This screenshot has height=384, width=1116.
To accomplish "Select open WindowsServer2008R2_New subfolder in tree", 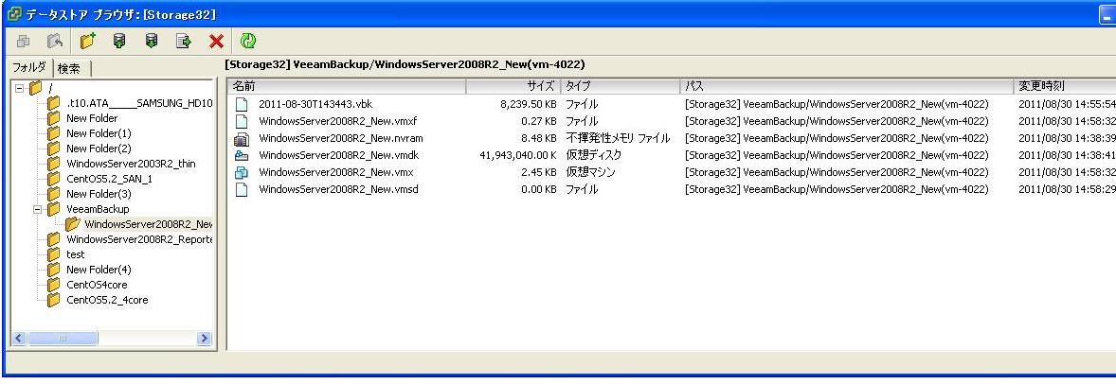I will point(148,224).
